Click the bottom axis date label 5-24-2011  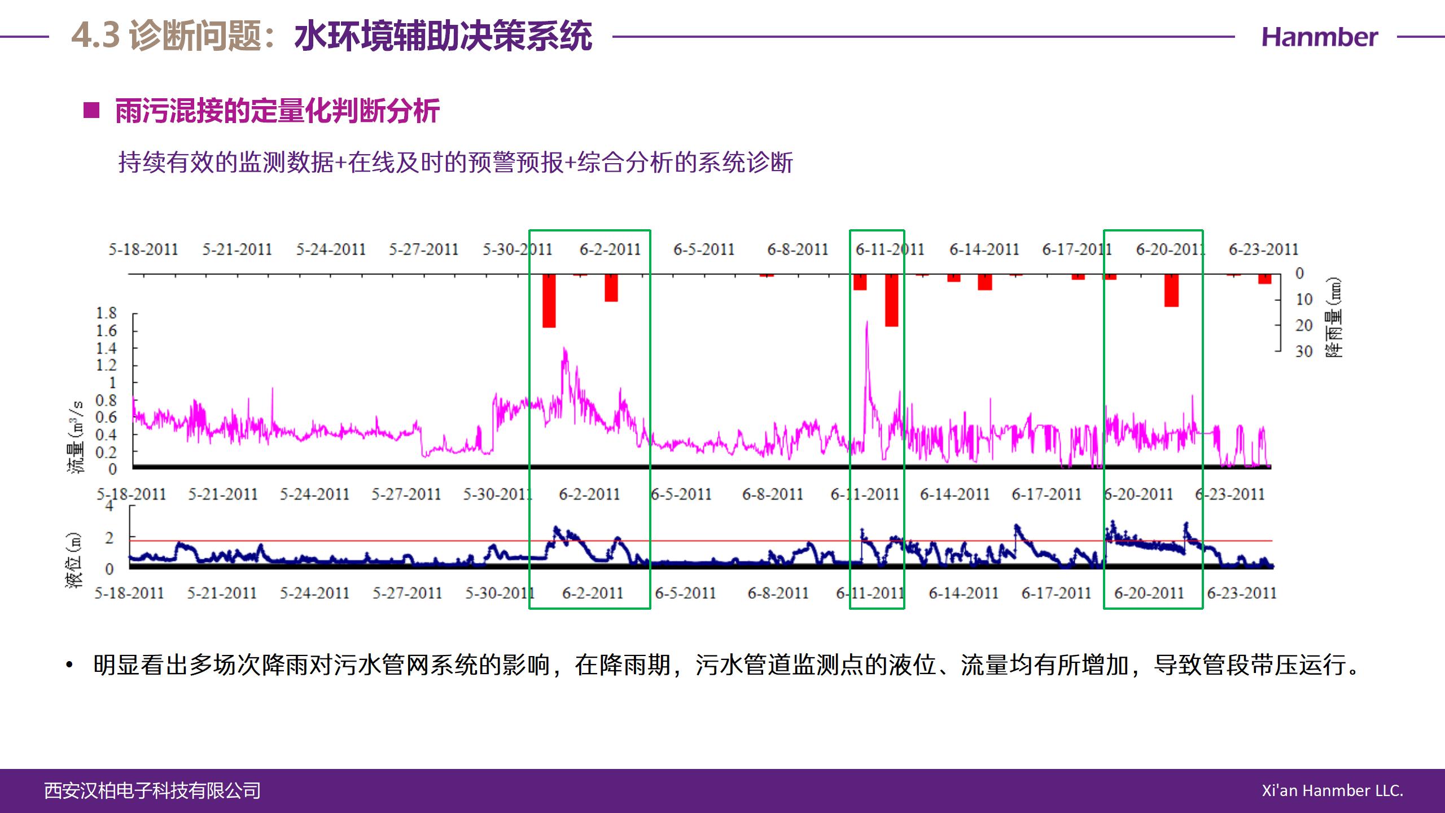coord(315,593)
